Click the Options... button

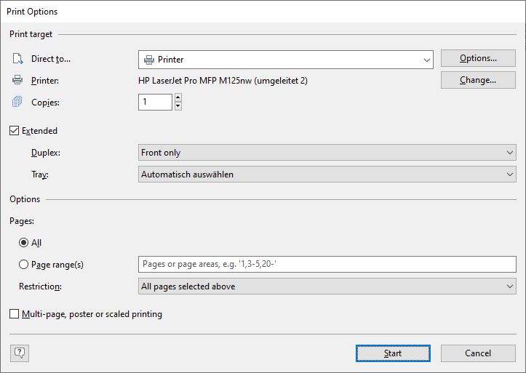pos(478,58)
